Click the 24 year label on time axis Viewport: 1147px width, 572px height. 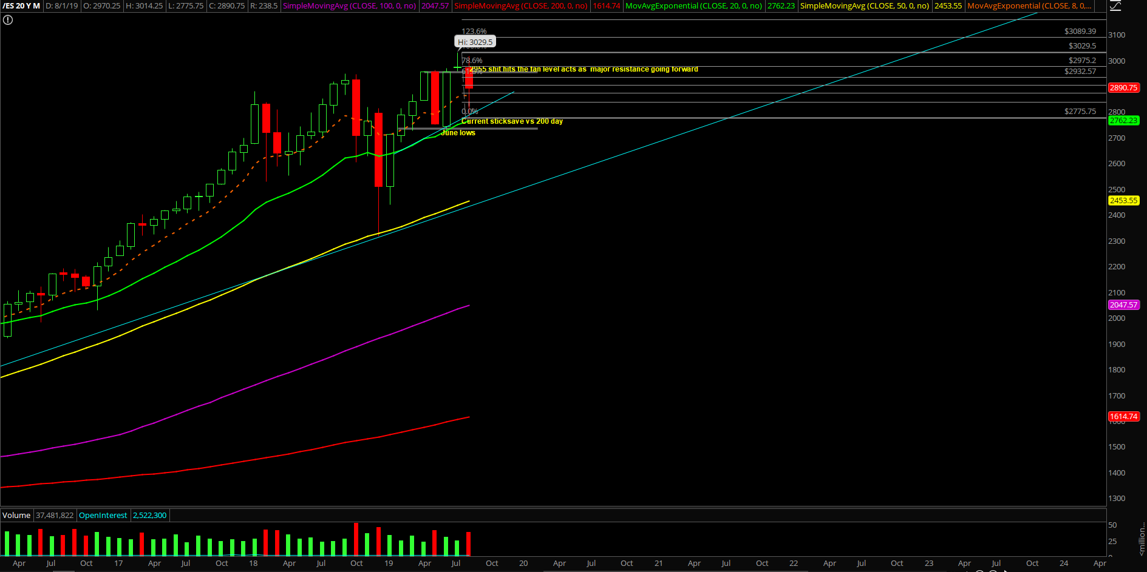coord(1064,563)
